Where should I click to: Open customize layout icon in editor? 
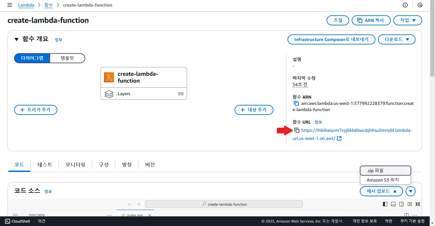[410, 204]
